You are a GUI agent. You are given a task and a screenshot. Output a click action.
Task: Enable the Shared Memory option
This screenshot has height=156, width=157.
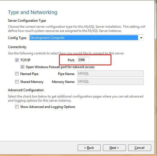point(17,82)
